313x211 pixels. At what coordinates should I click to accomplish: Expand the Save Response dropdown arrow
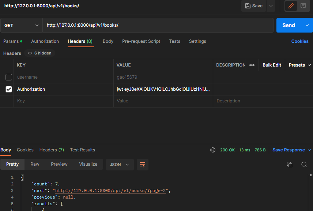(309, 150)
